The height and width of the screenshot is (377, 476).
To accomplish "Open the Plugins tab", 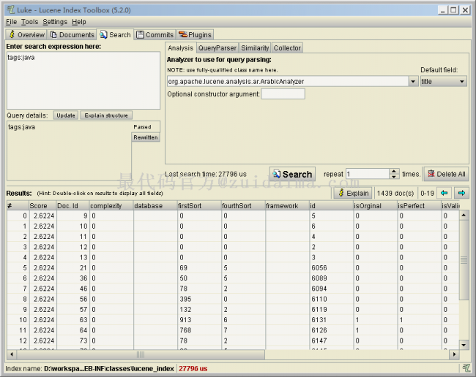I will click(x=195, y=34).
